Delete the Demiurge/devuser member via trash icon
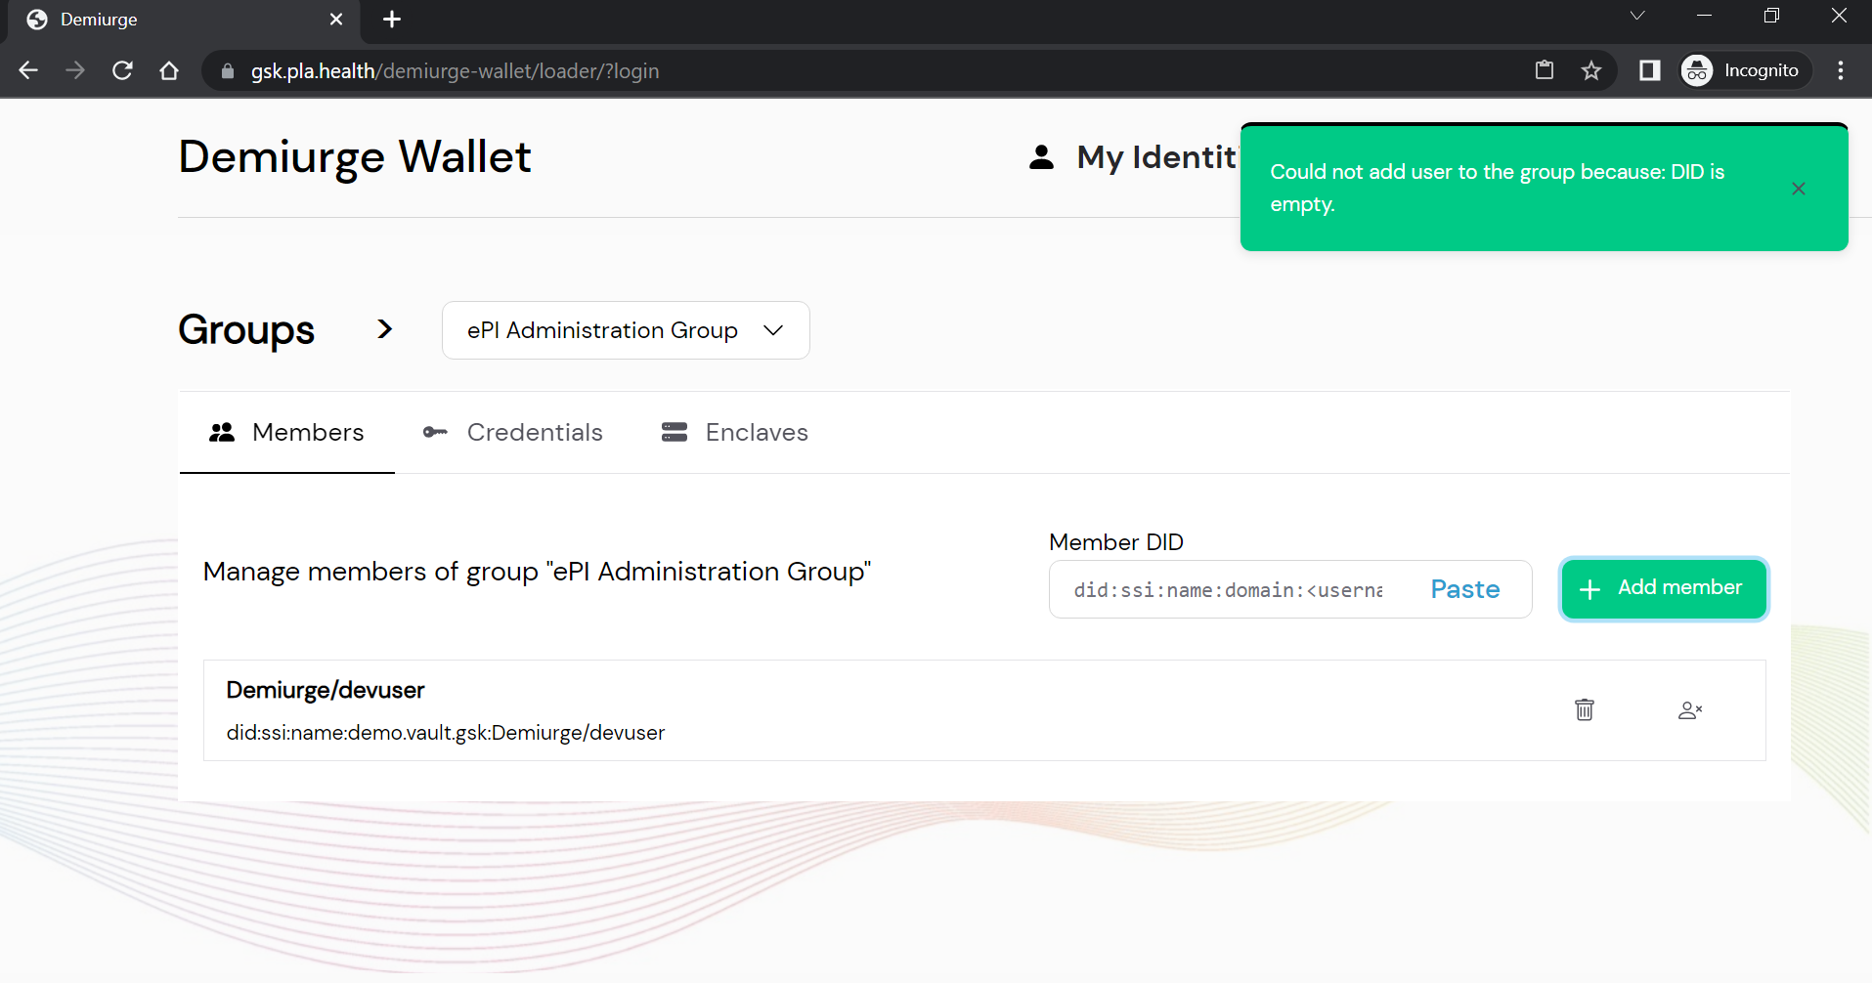 pyautogui.click(x=1584, y=709)
